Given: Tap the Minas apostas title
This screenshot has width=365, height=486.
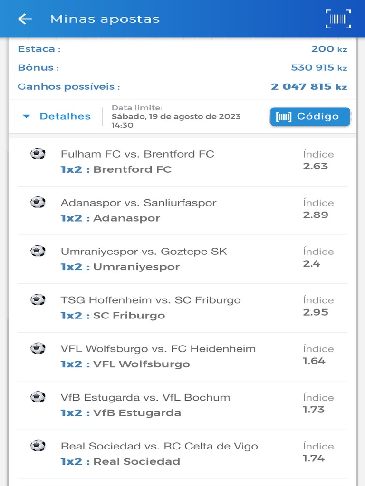Looking at the screenshot, I should pyautogui.click(x=105, y=19).
